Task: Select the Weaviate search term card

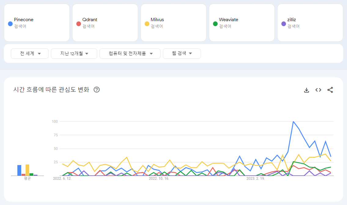Action: (242, 23)
